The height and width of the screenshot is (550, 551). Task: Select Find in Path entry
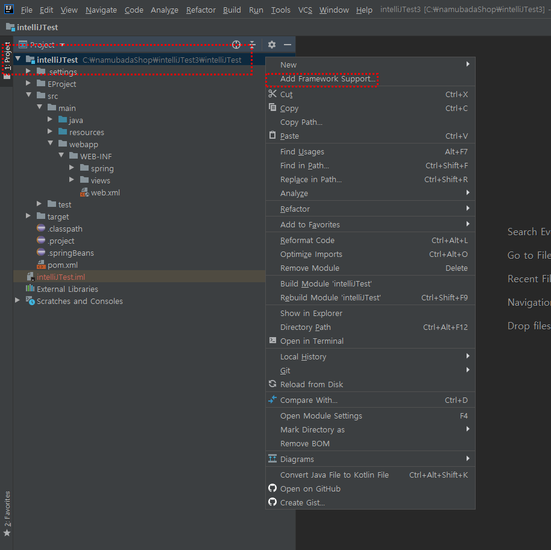(x=370, y=165)
